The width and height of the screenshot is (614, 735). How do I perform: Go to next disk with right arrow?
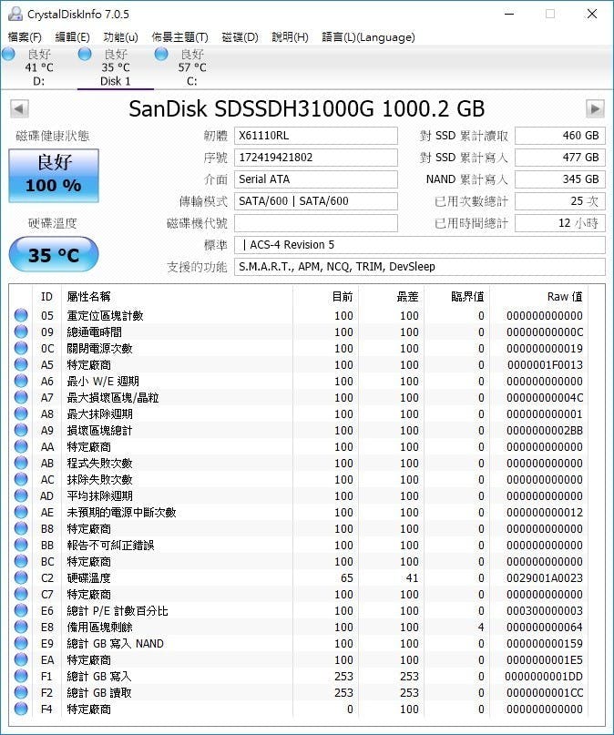[595, 109]
